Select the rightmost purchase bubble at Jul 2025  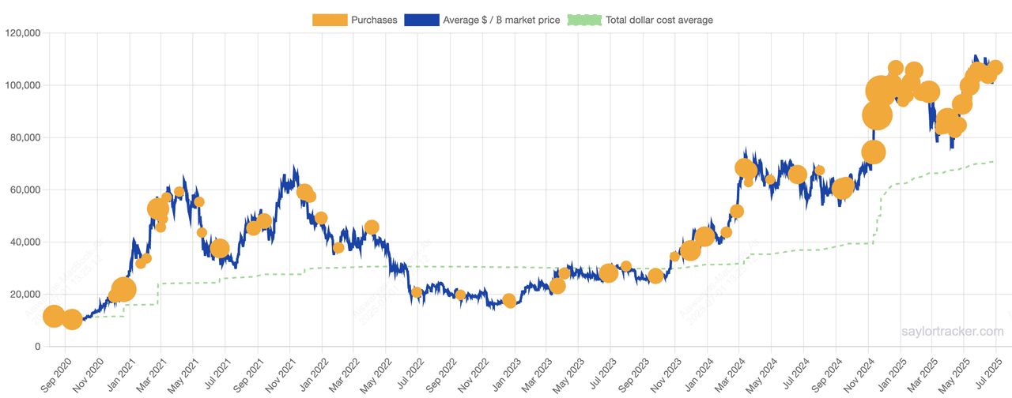coord(995,67)
